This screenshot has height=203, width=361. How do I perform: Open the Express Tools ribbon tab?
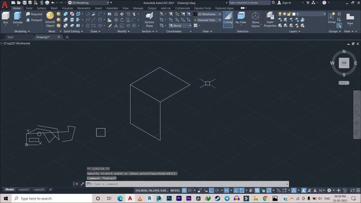[202, 8]
